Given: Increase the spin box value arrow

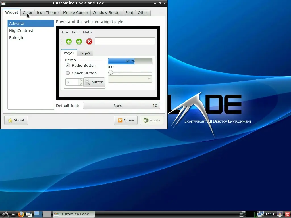Looking at the screenshot, I should click(x=80, y=80).
